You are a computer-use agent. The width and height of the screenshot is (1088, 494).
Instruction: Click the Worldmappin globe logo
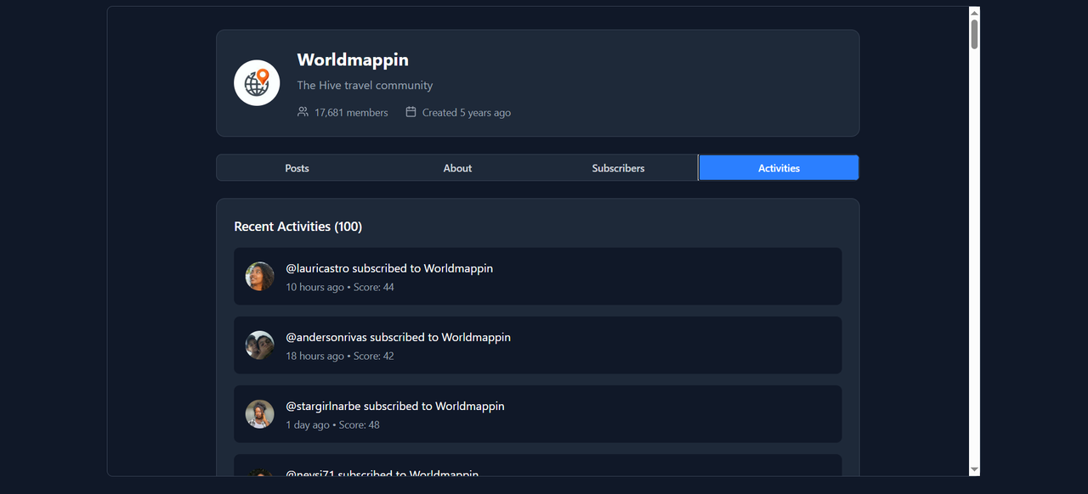point(257,83)
